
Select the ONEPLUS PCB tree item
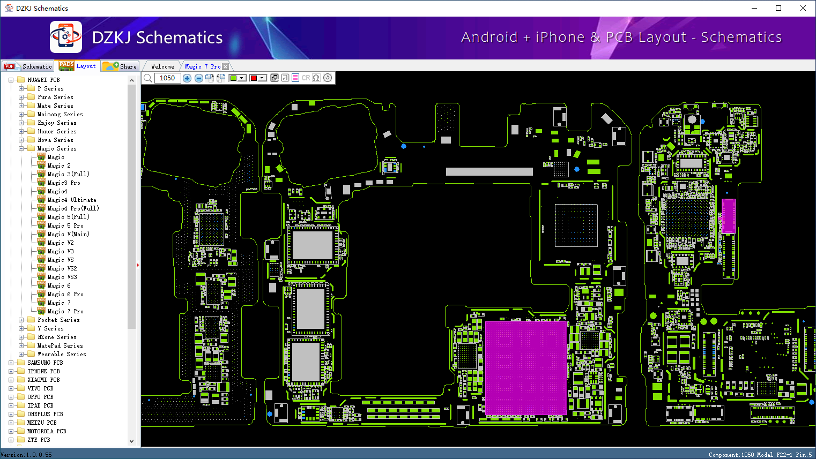coord(45,414)
